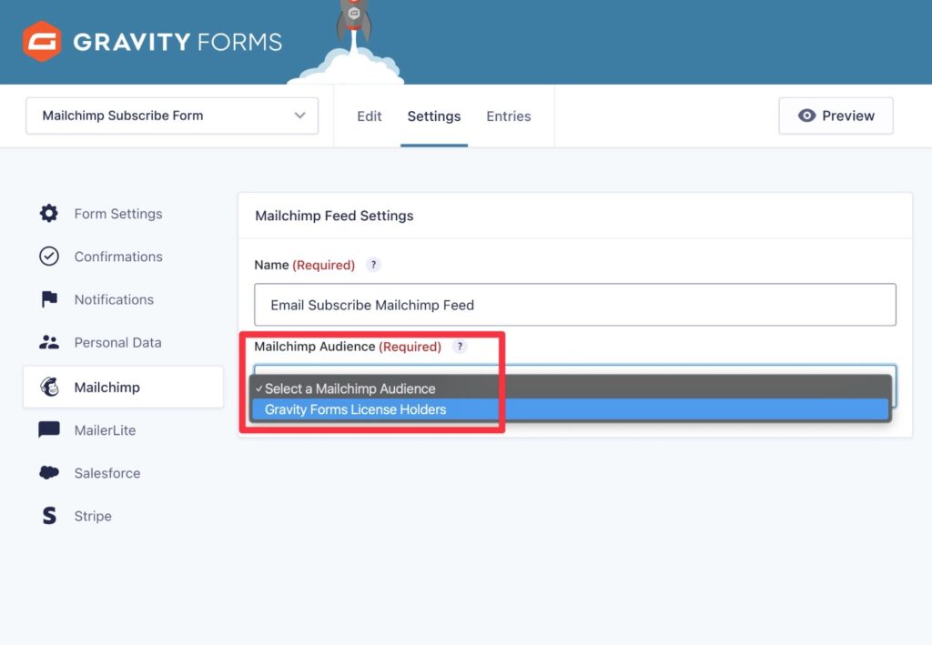The height and width of the screenshot is (645, 932).
Task: Click the Preview button
Action: click(x=836, y=116)
